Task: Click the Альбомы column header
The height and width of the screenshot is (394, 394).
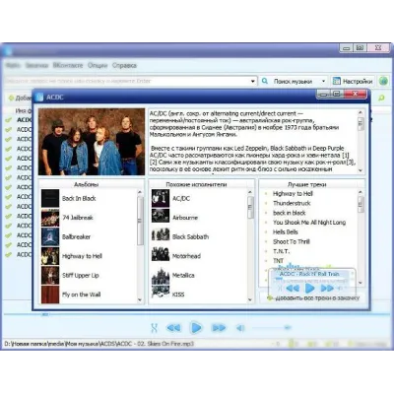Action: [x=86, y=184]
